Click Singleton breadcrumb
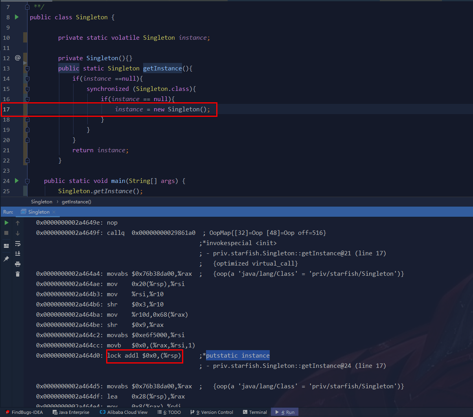The height and width of the screenshot is (417, 473). pos(42,202)
